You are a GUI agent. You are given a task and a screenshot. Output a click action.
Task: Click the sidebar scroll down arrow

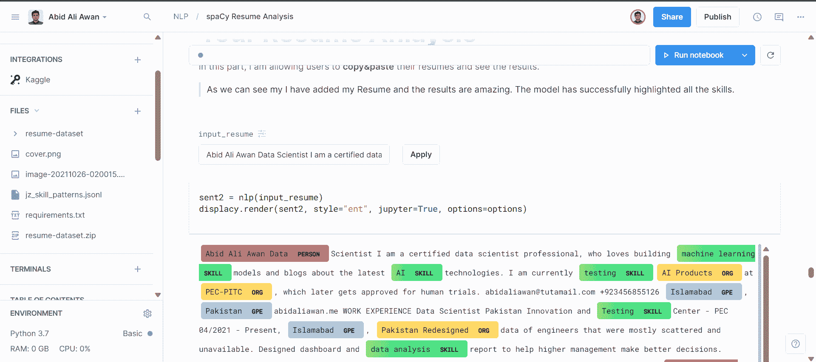coord(158,295)
